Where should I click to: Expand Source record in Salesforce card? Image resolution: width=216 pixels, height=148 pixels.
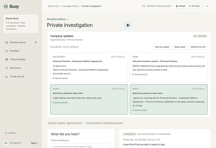pyautogui.click(x=60, y=78)
